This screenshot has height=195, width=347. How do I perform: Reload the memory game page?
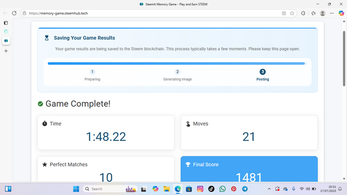point(14,13)
